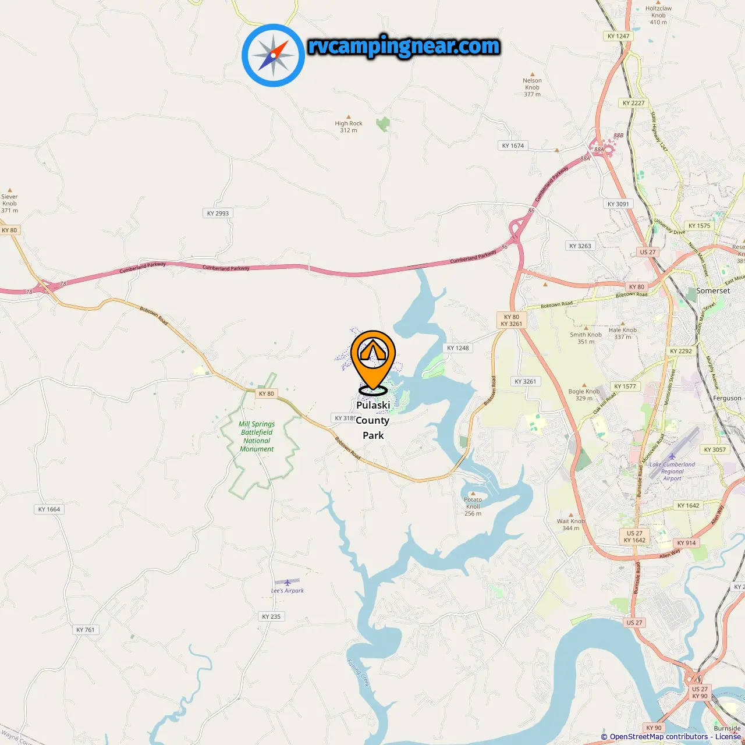Click the KY 1674 road shield
Viewport: 745px width, 745px height.
pyautogui.click(x=513, y=146)
